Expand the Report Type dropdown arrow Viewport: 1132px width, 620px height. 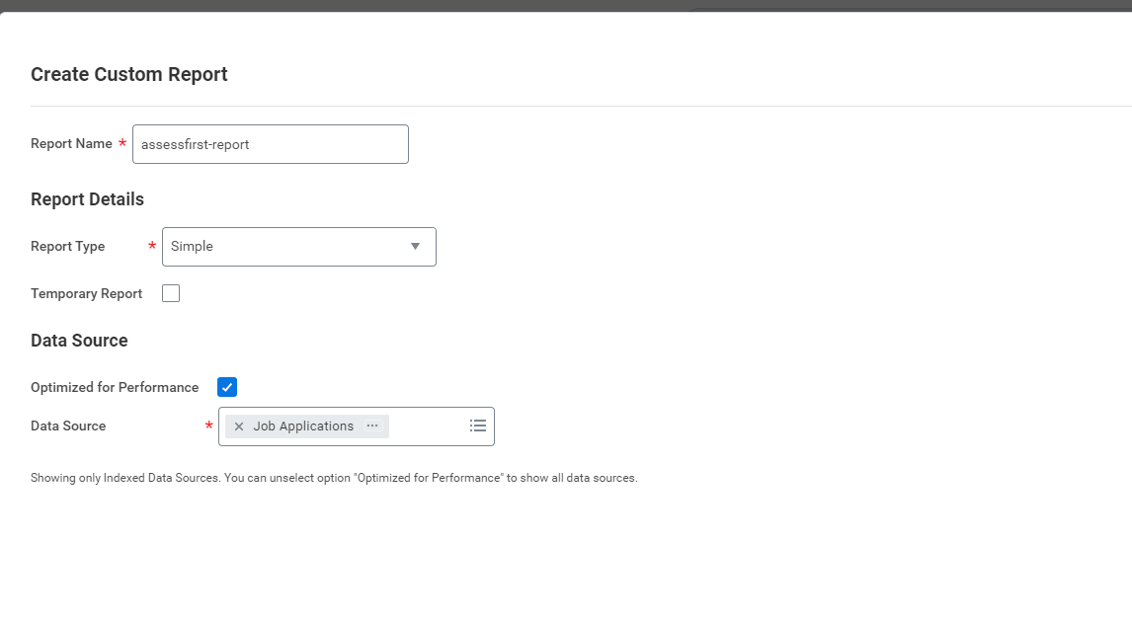coord(415,247)
